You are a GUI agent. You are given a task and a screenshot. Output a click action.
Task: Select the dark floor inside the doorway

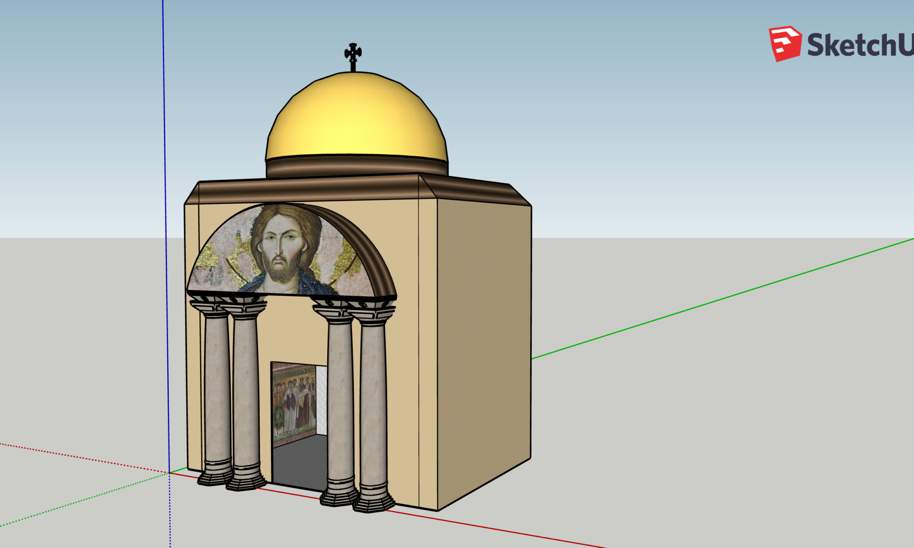click(299, 461)
